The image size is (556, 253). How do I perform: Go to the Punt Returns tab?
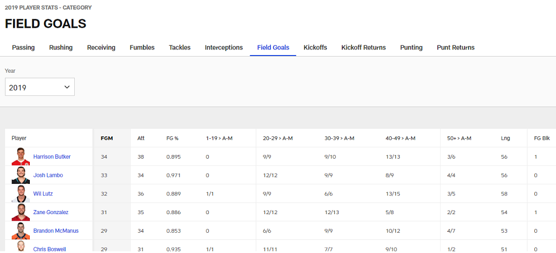tap(455, 47)
